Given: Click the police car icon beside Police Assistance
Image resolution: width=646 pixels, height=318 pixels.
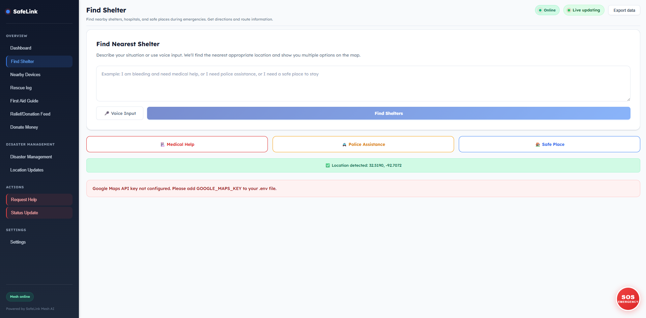Looking at the screenshot, I should click(x=344, y=145).
